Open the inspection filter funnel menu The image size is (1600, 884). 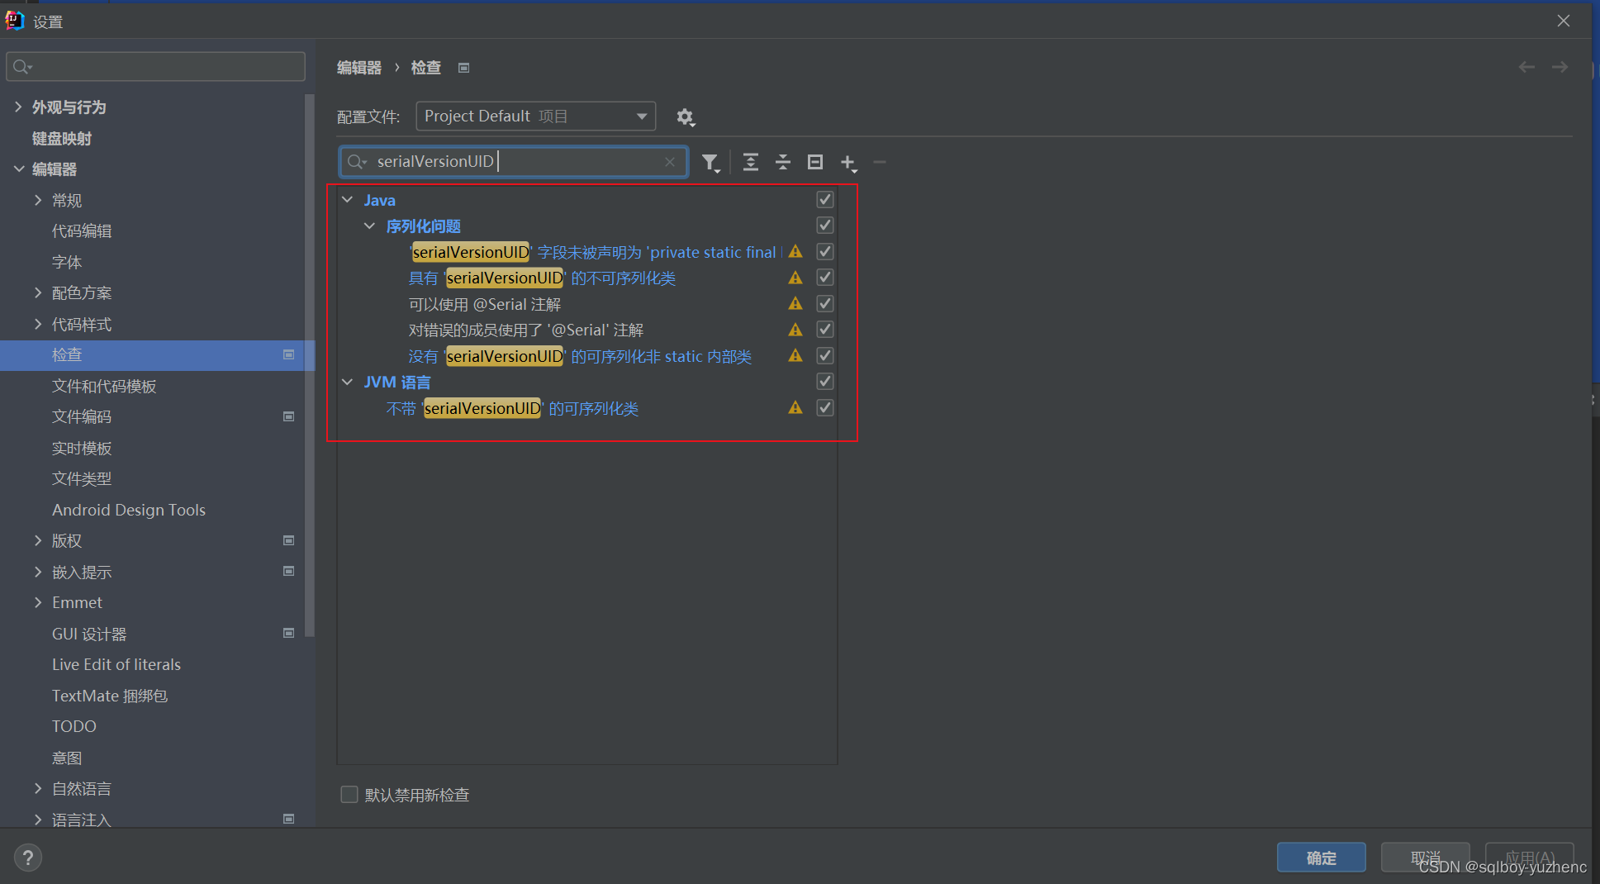(710, 163)
